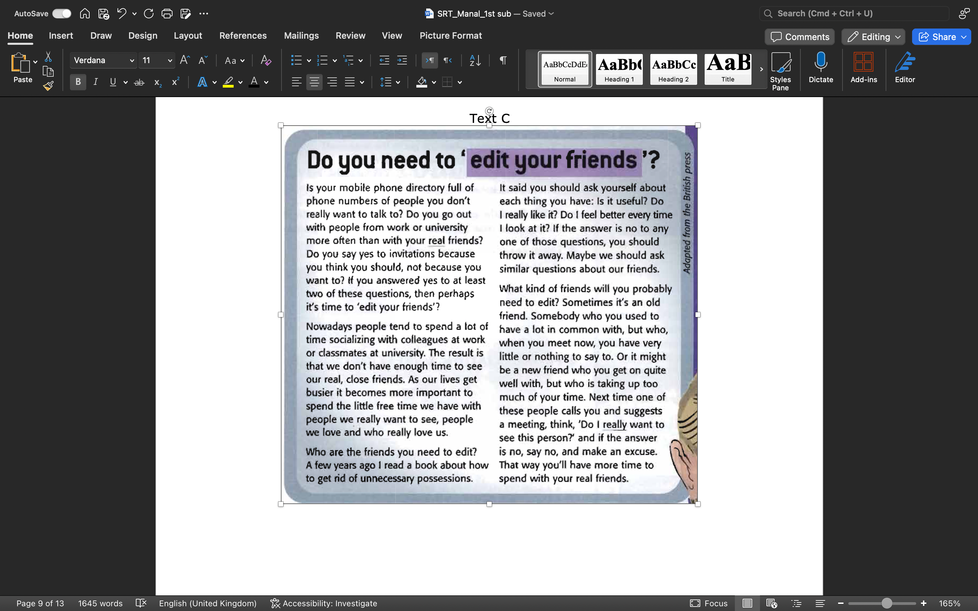Screen dimensions: 978x611
Task: Open the Layout tab
Action: click(x=187, y=36)
